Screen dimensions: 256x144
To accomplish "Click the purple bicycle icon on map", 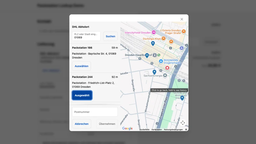I will [x=181, y=48].
